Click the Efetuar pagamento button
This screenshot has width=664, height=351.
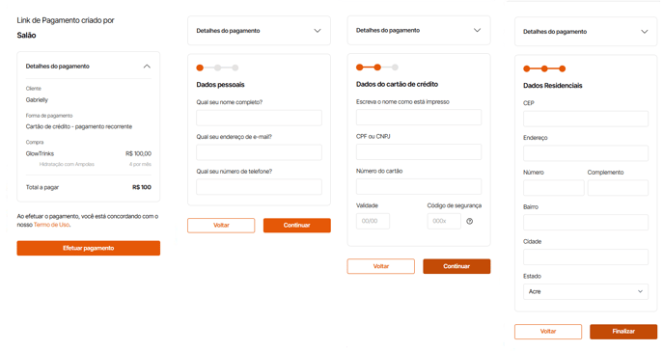[89, 248]
